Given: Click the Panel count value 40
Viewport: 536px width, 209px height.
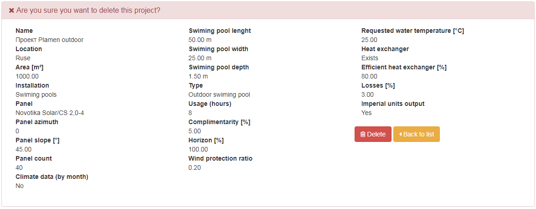Looking at the screenshot, I should pos(19,167).
